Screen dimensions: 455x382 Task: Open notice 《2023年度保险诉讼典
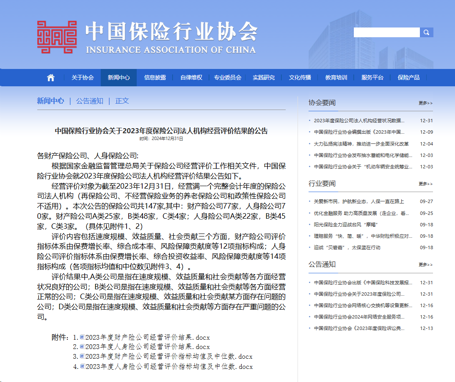359,328
